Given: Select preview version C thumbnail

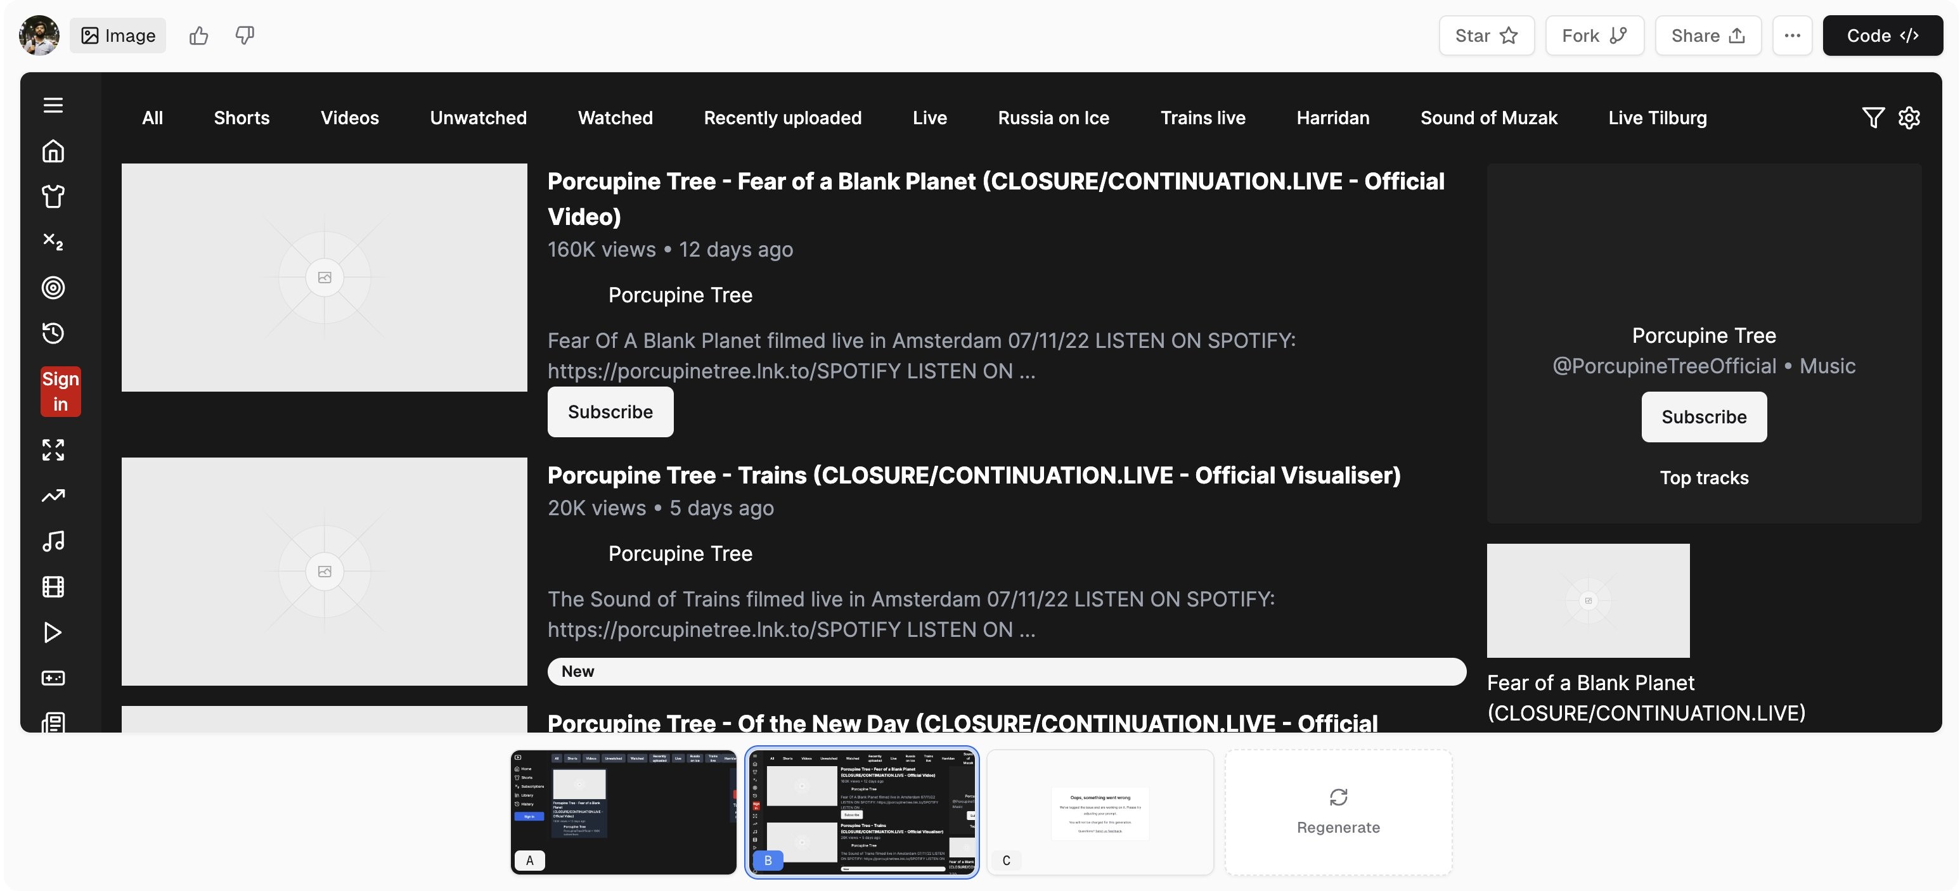Looking at the screenshot, I should (1100, 812).
